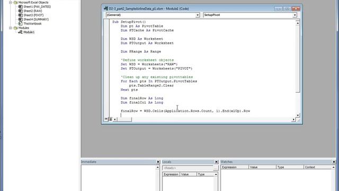Click the 'Set WSD = Worksheets' line
This screenshot has height=191, width=339.
pos(149,64)
